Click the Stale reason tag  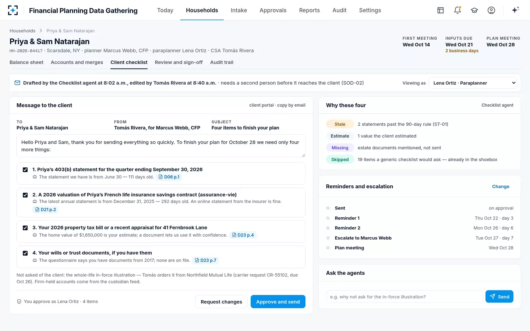coord(340,124)
